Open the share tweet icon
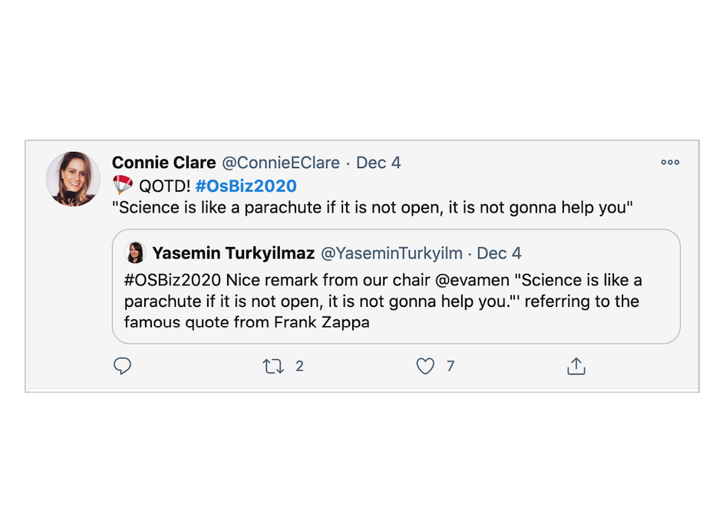The height and width of the screenshot is (531, 726). coord(576,366)
